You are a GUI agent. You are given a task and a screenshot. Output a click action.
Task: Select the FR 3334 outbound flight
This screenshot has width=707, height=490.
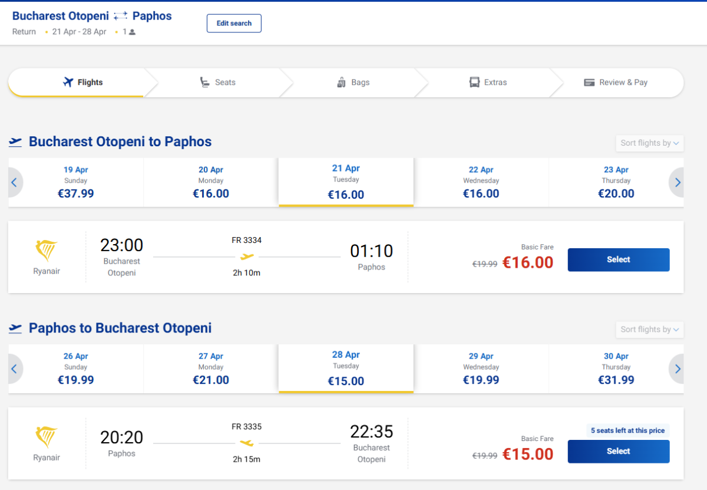[618, 259]
